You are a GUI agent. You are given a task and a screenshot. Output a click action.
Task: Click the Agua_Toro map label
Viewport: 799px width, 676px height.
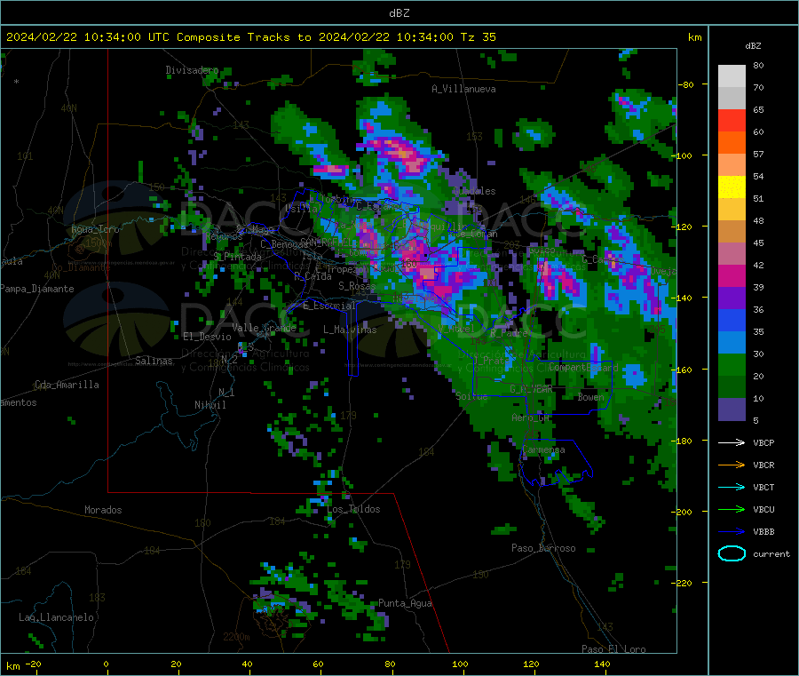95,229
